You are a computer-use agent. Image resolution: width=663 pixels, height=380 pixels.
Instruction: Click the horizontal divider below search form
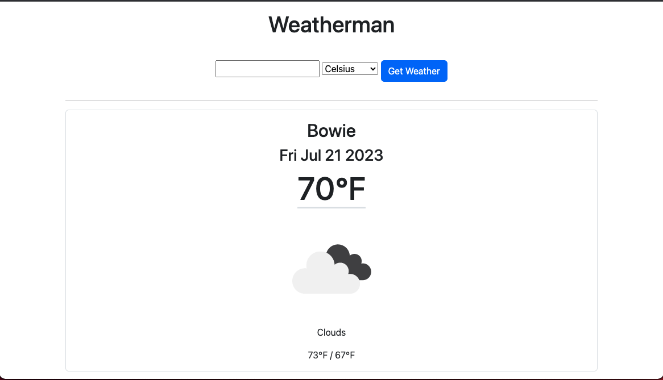pos(331,101)
